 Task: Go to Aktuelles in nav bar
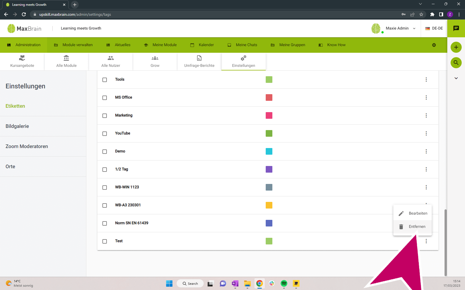click(118, 45)
